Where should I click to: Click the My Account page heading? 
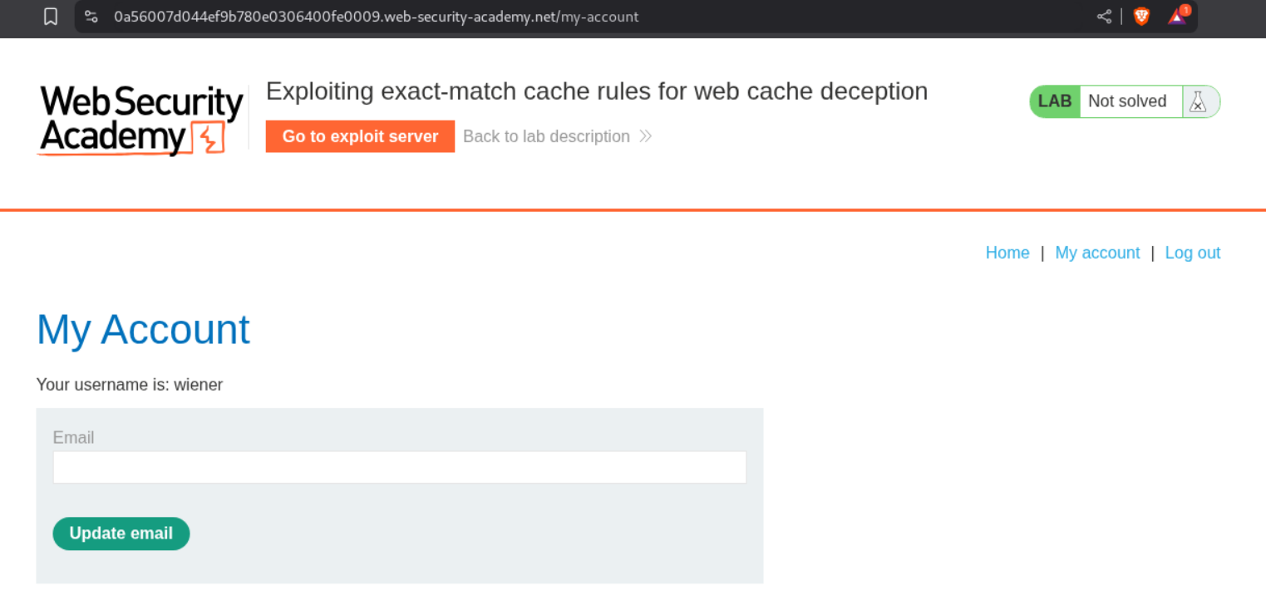(143, 329)
